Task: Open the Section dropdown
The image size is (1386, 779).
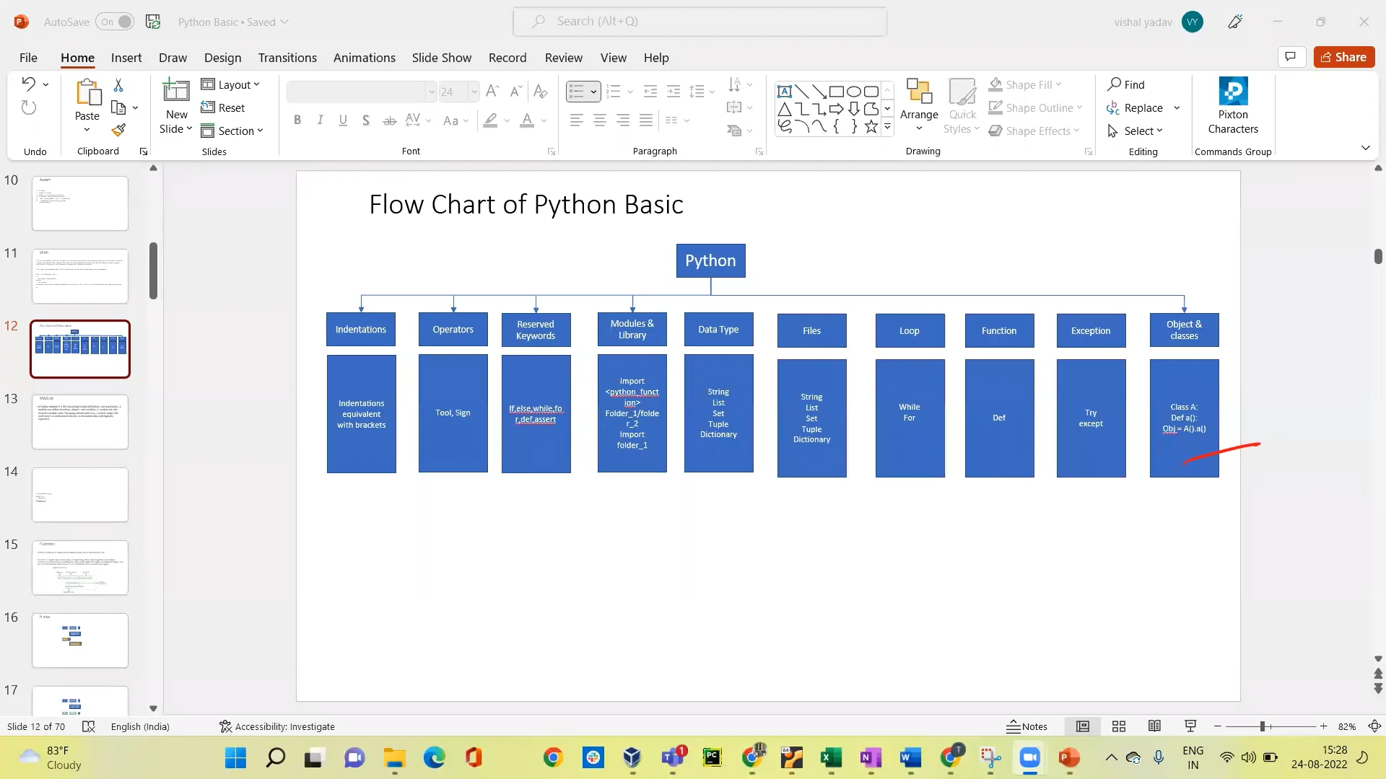Action: (232, 131)
